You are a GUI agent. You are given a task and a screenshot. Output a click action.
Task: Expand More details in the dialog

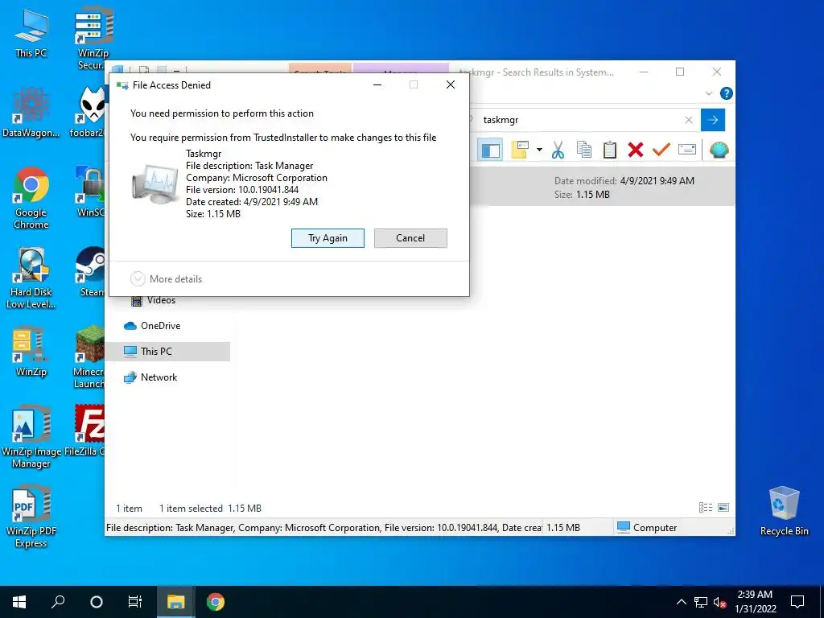coord(166,279)
